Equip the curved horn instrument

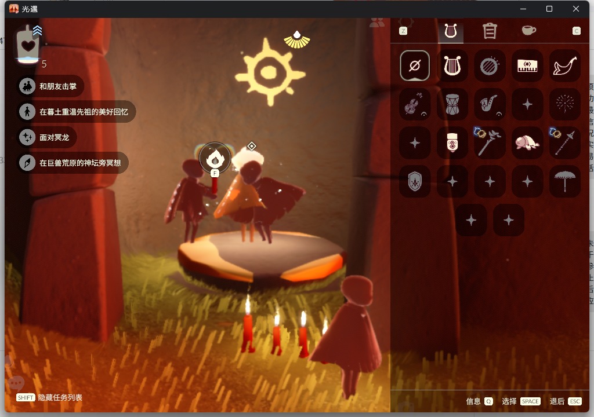[565, 66]
